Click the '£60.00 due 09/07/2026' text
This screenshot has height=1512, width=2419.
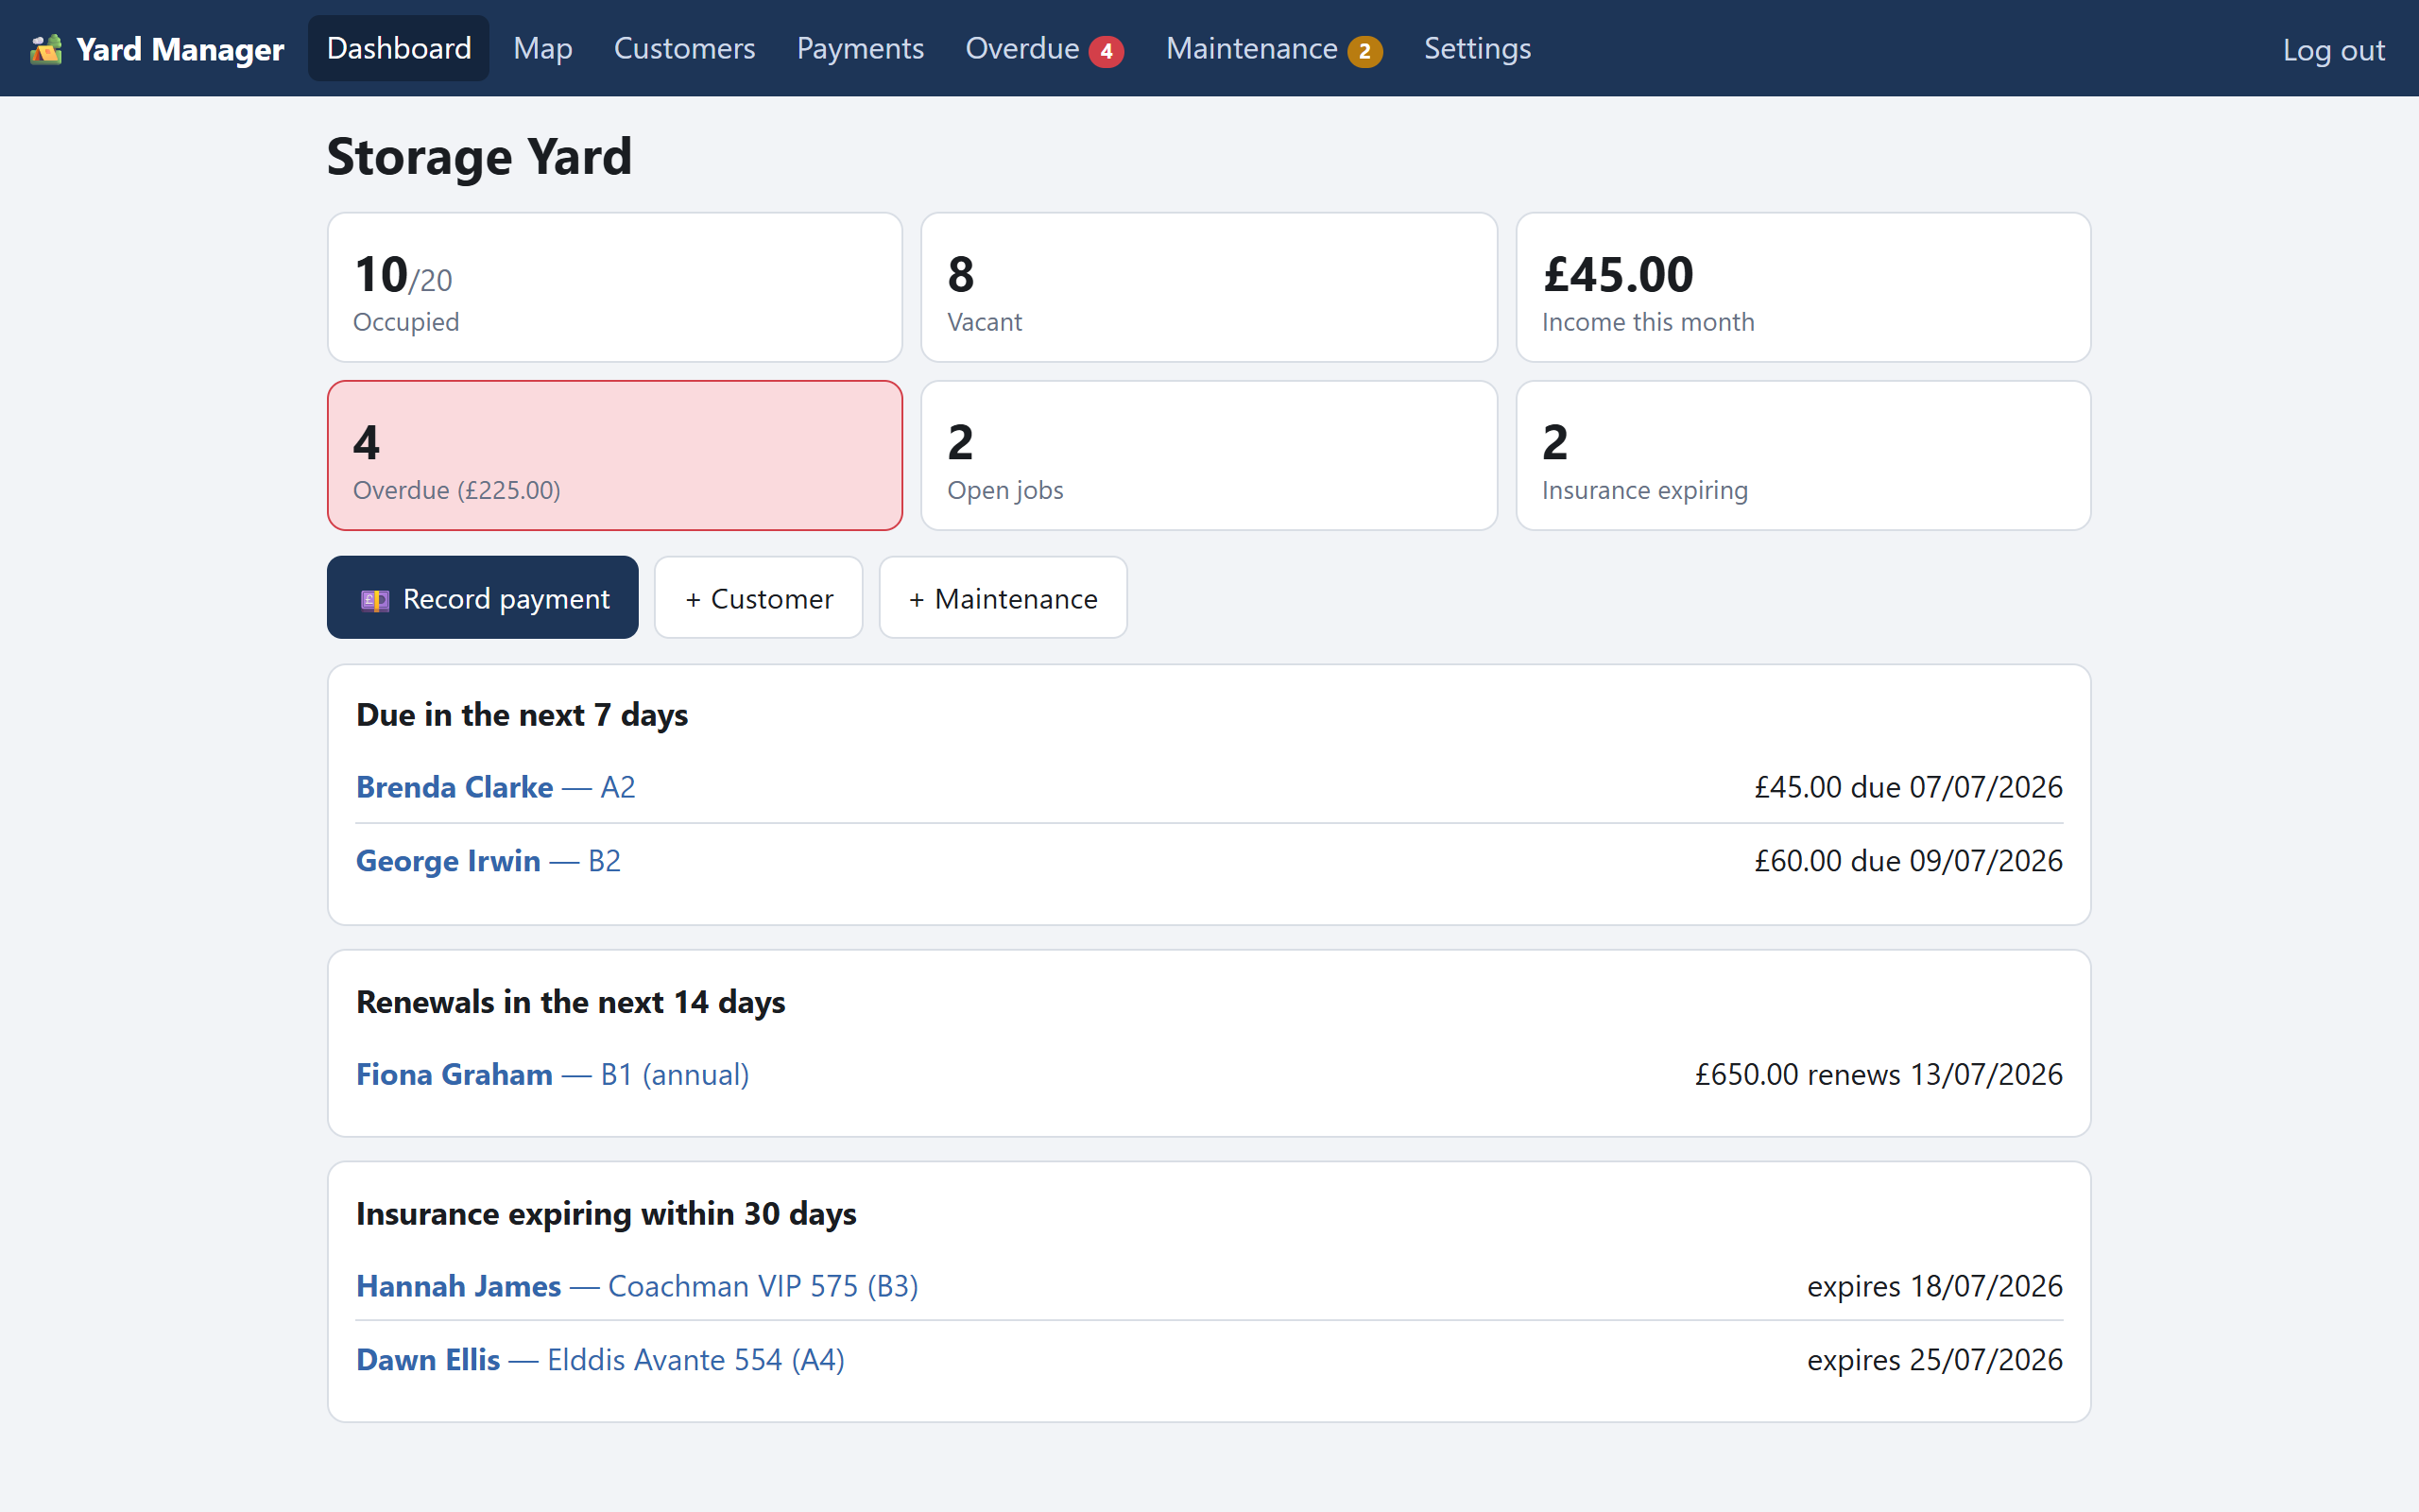pos(1908,861)
